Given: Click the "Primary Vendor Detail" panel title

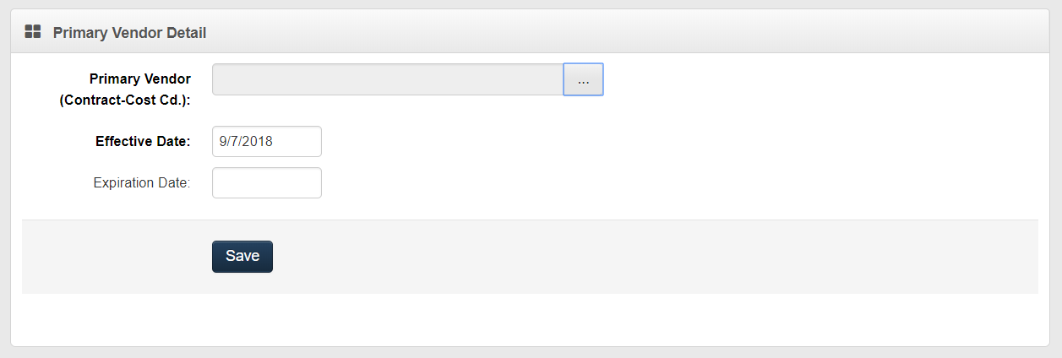Looking at the screenshot, I should (129, 33).
